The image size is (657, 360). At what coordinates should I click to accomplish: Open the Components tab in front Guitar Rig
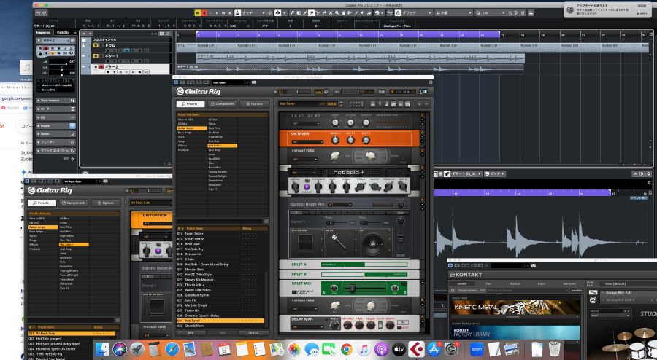pos(222,104)
